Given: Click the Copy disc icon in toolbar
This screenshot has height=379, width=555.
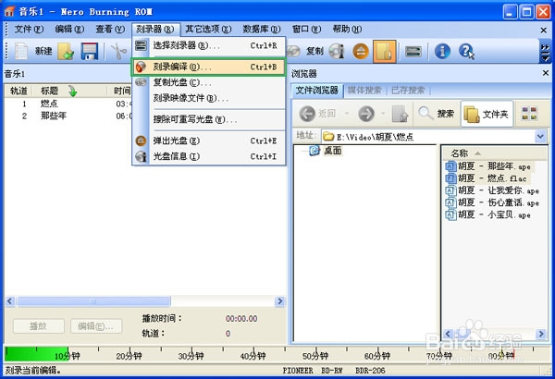Looking at the screenshot, I should click(x=294, y=52).
